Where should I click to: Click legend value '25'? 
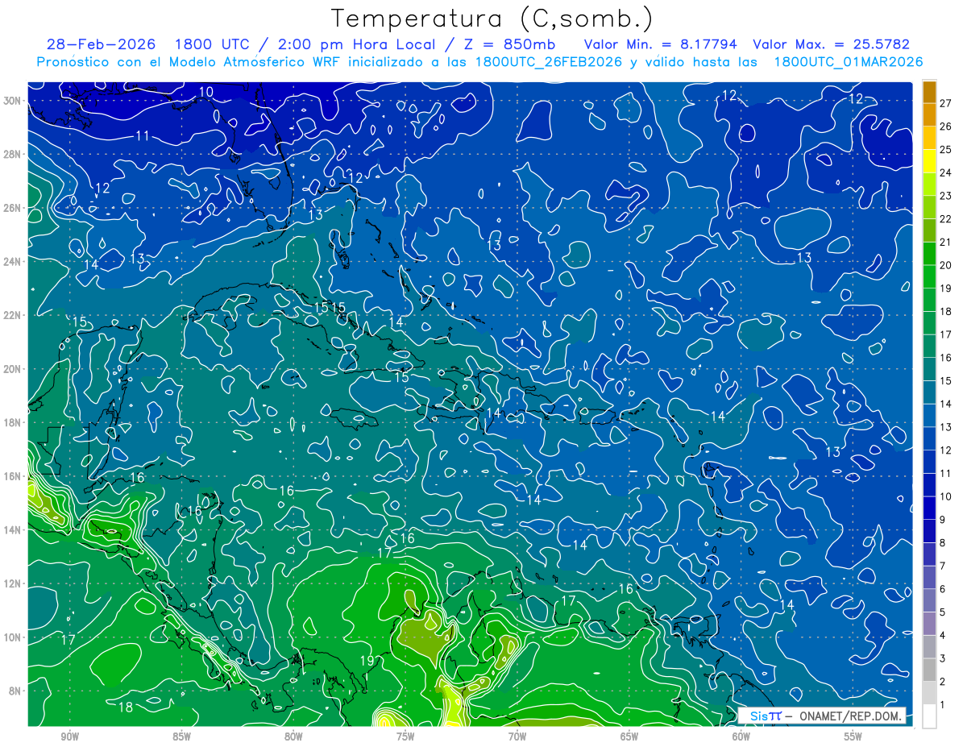coord(945,149)
